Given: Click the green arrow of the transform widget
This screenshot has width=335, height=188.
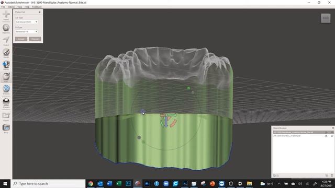Looking at the screenshot, I should click(172, 115).
